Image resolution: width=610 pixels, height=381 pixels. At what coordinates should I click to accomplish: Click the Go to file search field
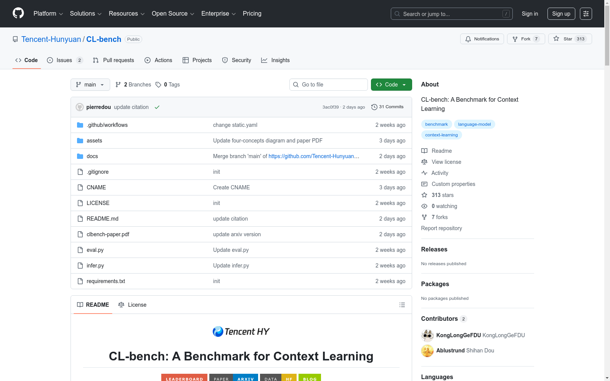pyautogui.click(x=329, y=85)
